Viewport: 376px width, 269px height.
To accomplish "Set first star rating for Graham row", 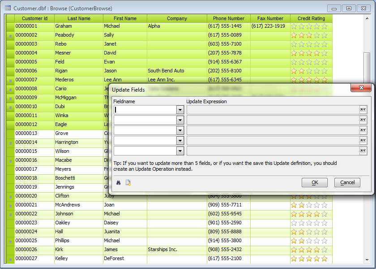I will (x=294, y=26).
